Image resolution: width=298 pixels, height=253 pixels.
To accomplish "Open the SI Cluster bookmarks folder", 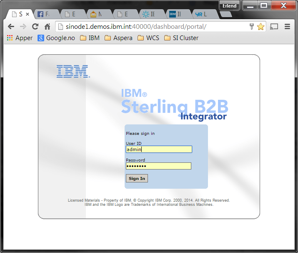I will tap(181, 38).
